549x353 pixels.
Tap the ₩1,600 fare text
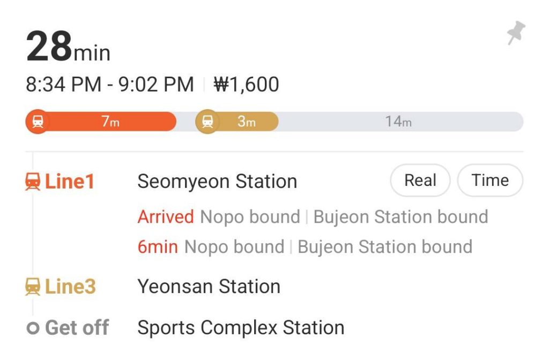[x=246, y=85]
